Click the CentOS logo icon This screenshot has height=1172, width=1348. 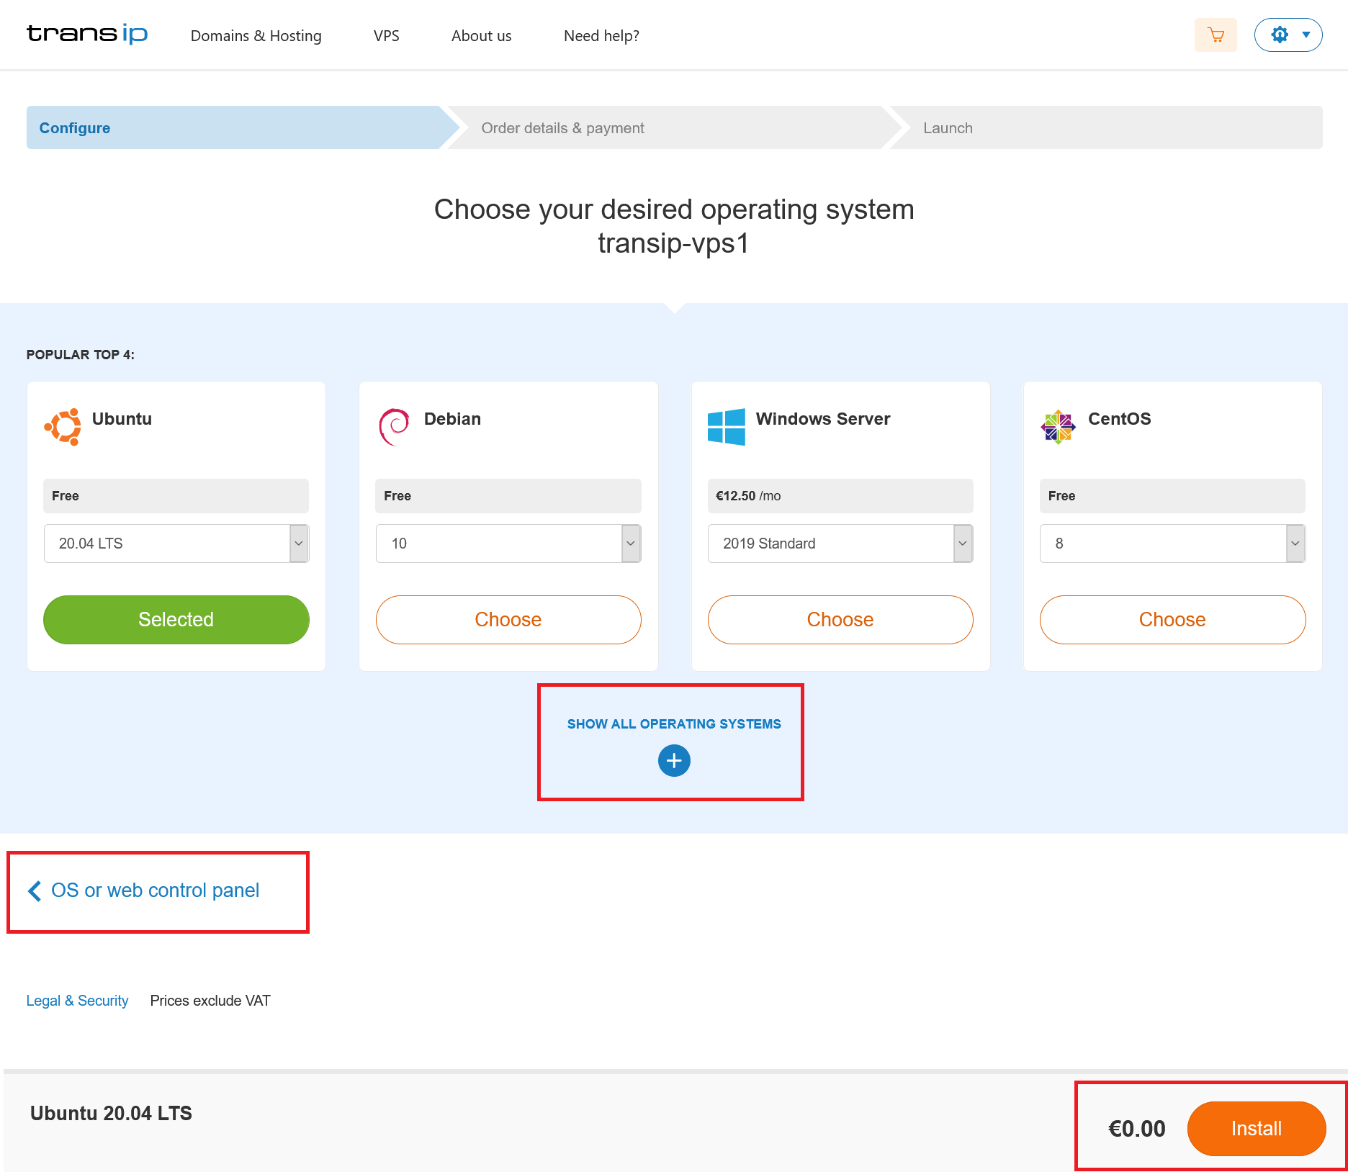[1059, 427]
